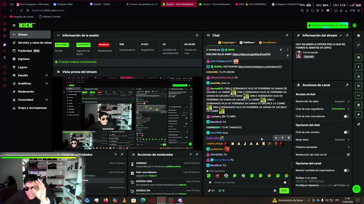The image size is (364, 204).
Task: Pop out the Información del stream panel
Action: (347, 35)
